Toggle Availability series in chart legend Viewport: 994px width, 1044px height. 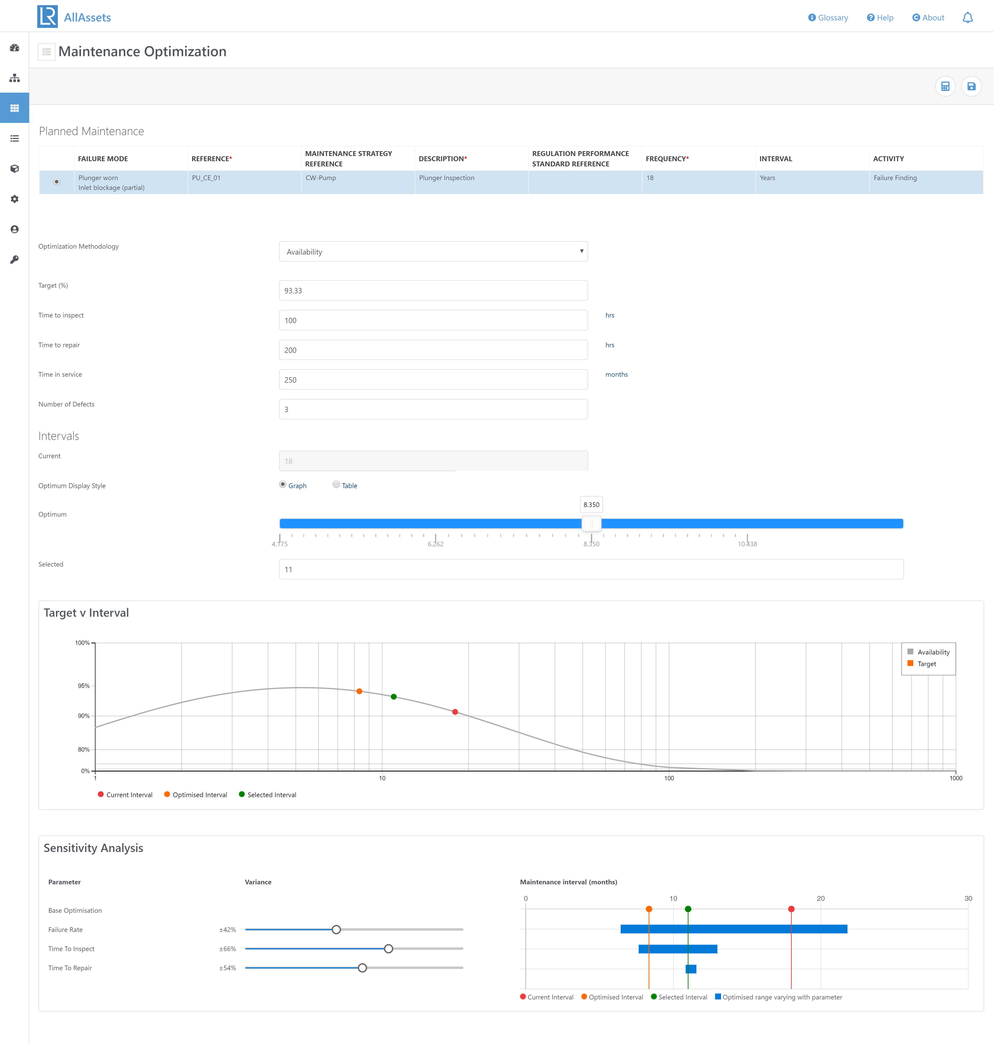[x=929, y=652]
